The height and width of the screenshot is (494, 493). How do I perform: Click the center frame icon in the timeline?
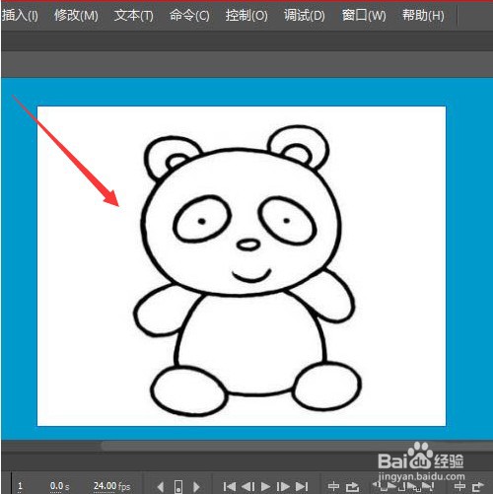[x=178, y=486]
